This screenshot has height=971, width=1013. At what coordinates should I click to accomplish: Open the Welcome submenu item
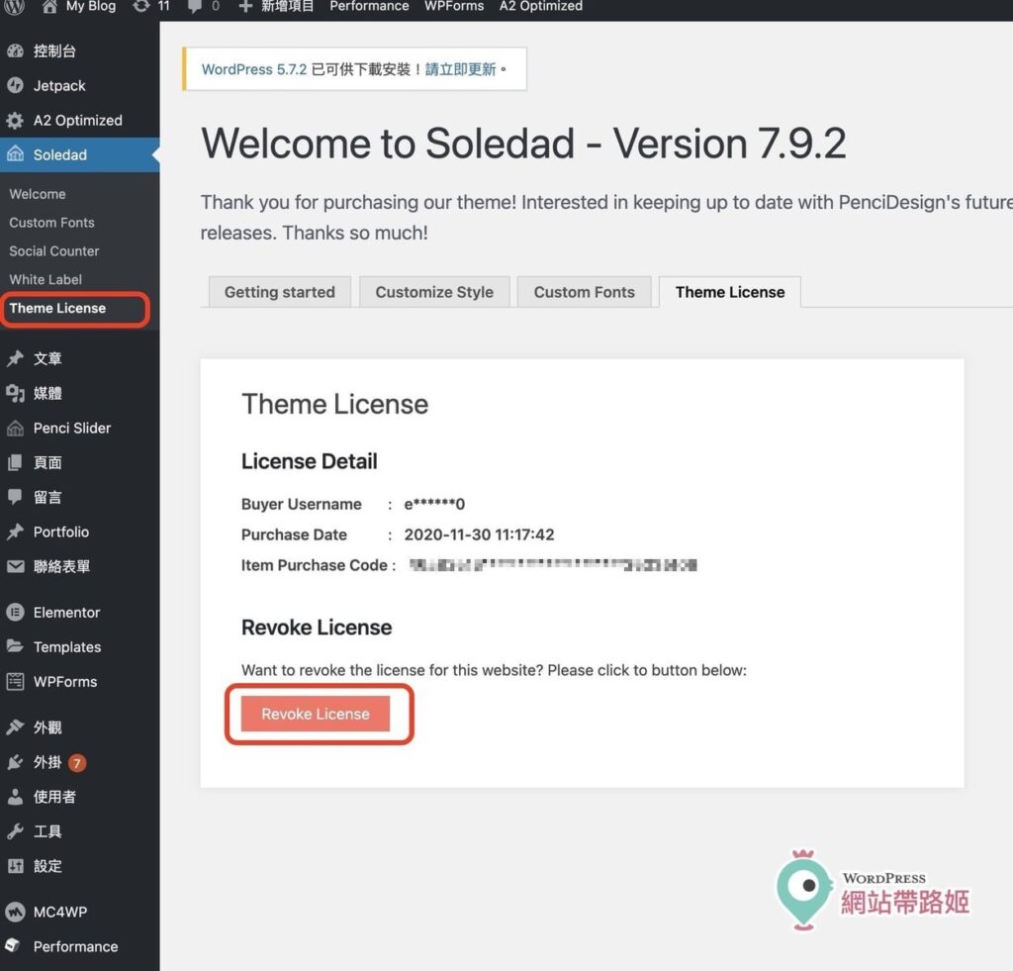pos(38,194)
